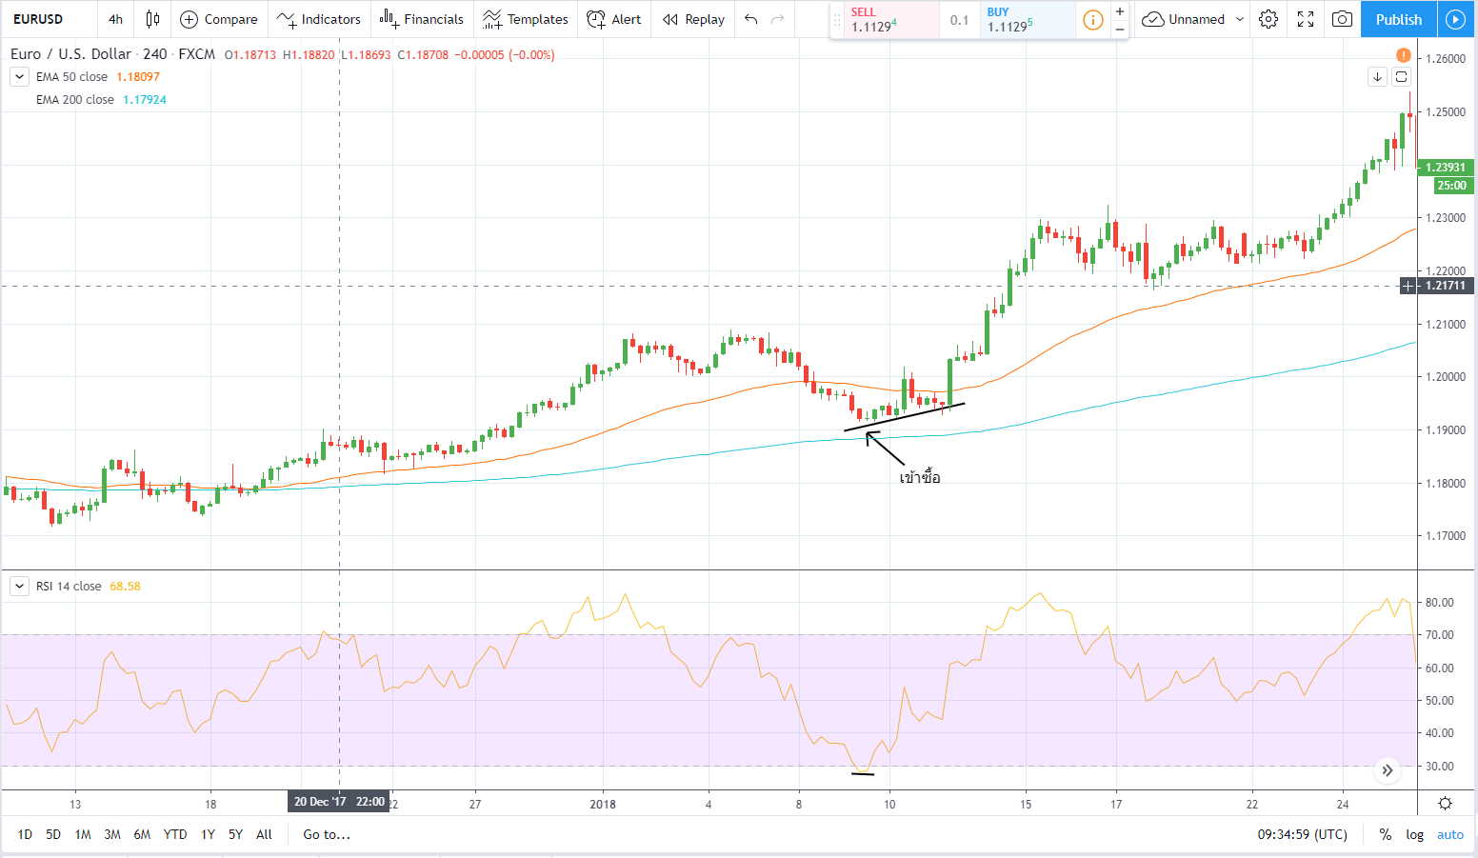Collapse the EMA indicator legend
The width and height of the screenshot is (1478, 858).
point(19,77)
